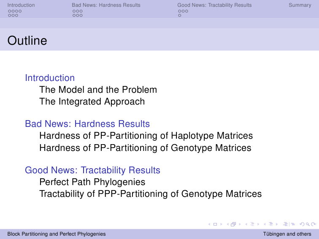Viewport: 319px width, 239px height.
Task: Open Good News: Tractability Results header tab
Action: (214, 5)
